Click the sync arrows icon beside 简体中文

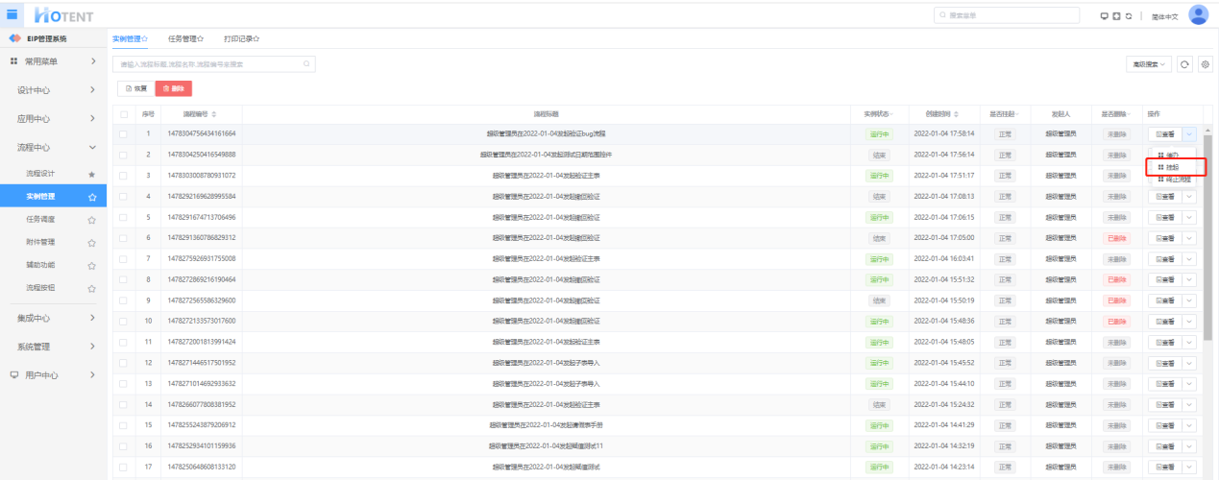click(1129, 16)
